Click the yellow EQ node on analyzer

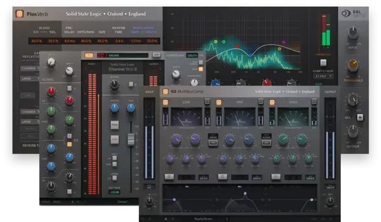[216, 41]
